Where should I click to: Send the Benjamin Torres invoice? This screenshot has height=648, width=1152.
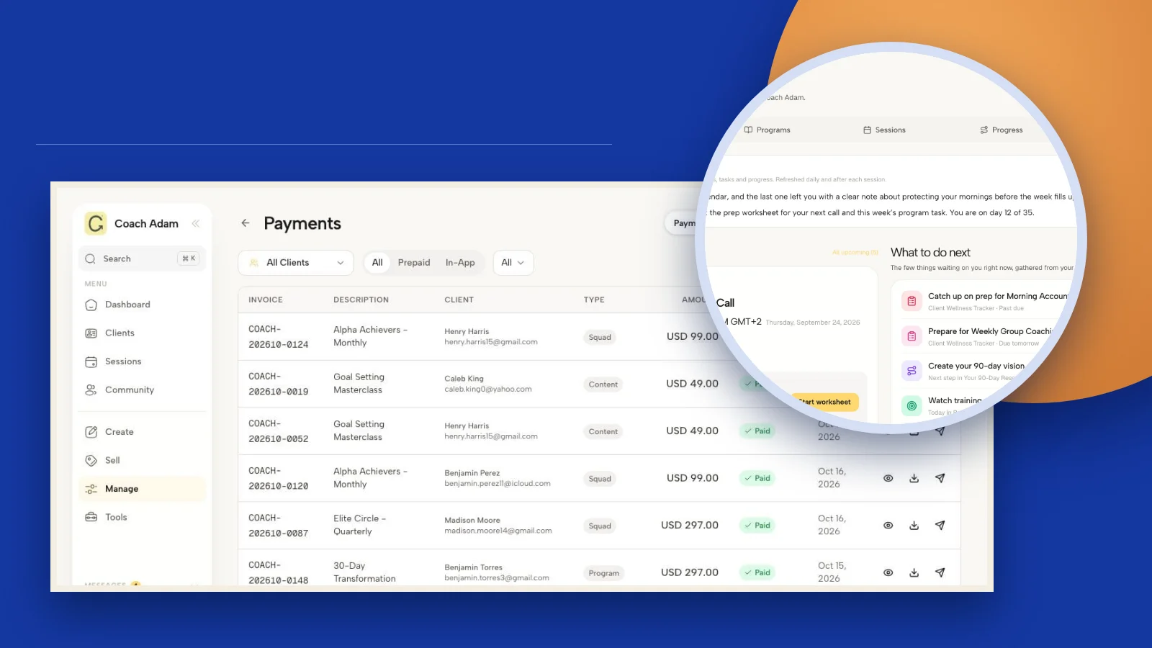point(940,572)
